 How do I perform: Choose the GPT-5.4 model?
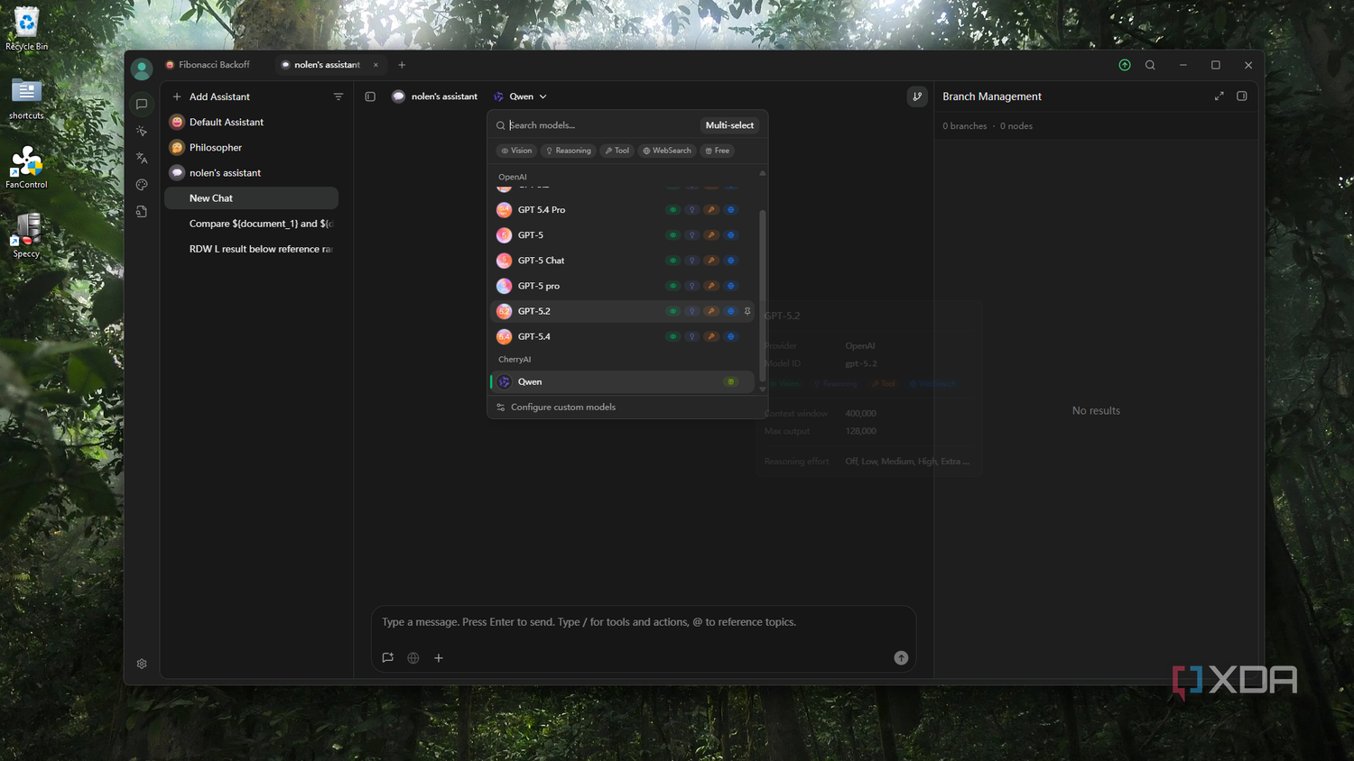click(623, 336)
